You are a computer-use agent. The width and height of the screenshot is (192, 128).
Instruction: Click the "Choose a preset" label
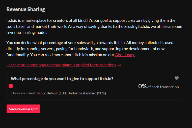[x=23, y=93]
